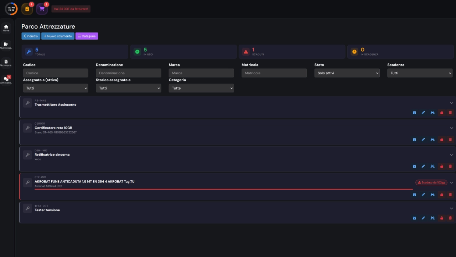Click the handover people icon for Trasmettitore Assincorno
This screenshot has width=456, height=257.
[432, 113]
